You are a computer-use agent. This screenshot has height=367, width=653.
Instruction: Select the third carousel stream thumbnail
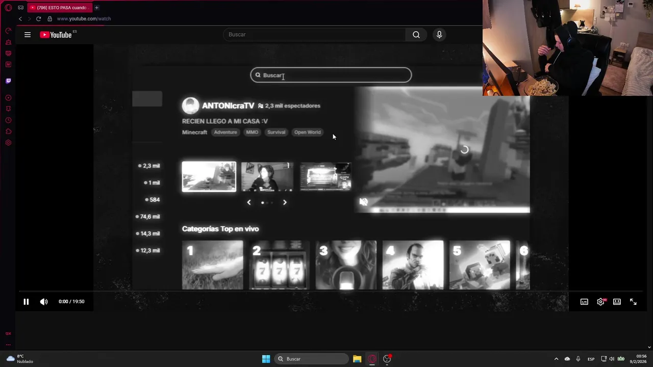tap(325, 176)
